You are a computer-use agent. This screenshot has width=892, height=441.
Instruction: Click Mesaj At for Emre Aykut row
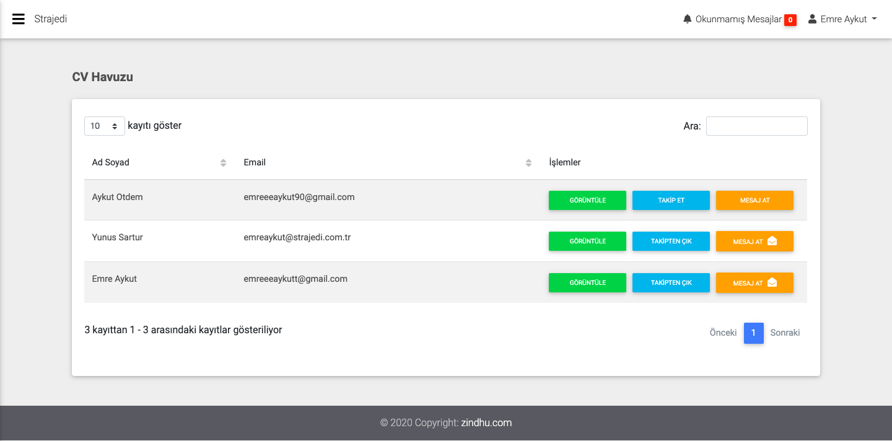pyautogui.click(x=754, y=282)
